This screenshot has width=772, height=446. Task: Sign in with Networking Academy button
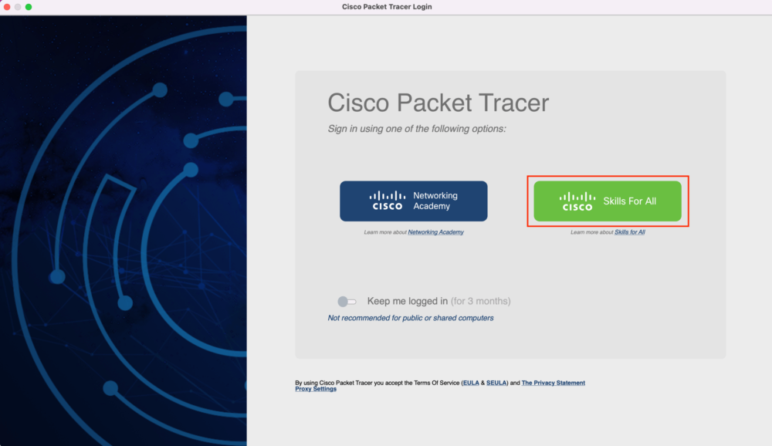pos(414,201)
